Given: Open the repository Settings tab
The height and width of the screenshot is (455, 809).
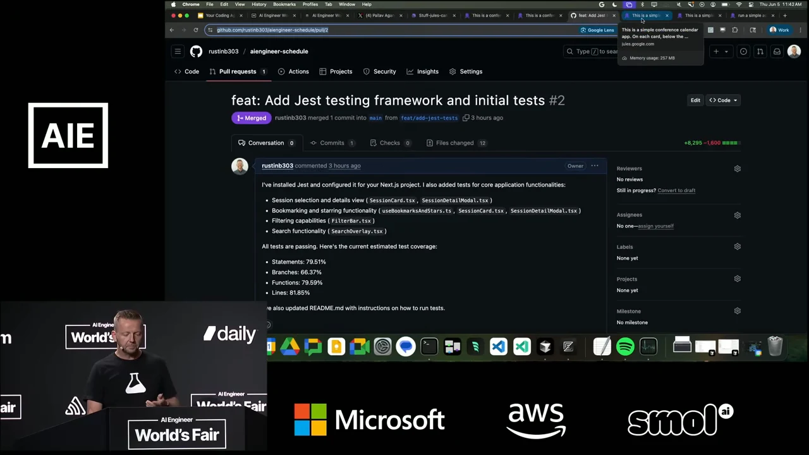Looking at the screenshot, I should click(x=466, y=71).
